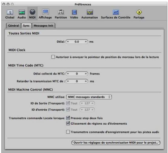The height and width of the screenshot is (153, 168).
Task: Open the Automation preferences icon
Action: 89,14
